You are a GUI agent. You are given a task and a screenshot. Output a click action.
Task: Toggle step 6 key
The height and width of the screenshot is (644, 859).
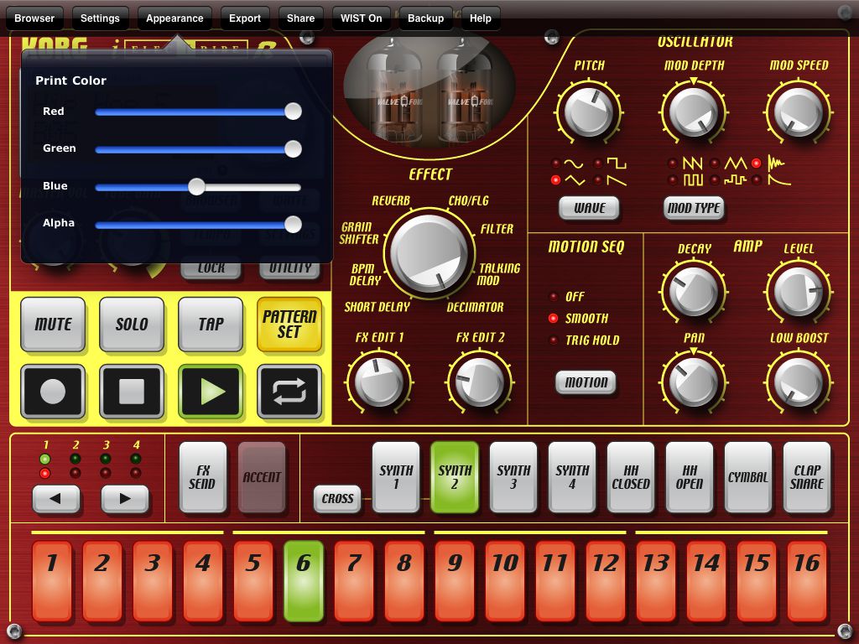click(304, 582)
